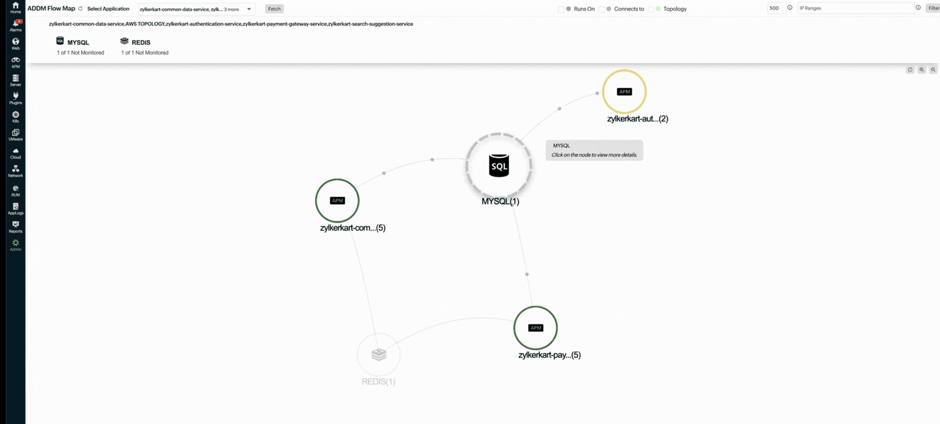Go to Web monitors in sidebar
Image resolution: width=940 pixels, height=424 pixels.
click(x=16, y=44)
